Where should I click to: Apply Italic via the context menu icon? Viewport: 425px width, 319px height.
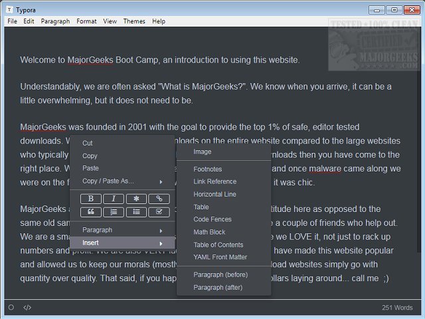click(x=114, y=199)
